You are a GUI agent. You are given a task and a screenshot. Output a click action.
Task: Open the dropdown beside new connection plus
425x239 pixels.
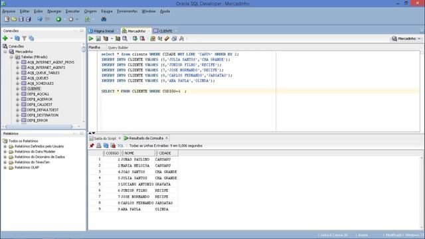tap(11, 39)
